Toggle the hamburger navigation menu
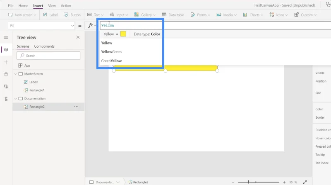This screenshot has width=331, height=185. [6, 37]
